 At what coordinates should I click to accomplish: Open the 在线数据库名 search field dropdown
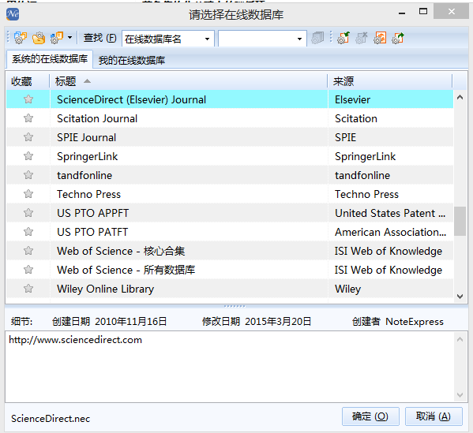[207, 39]
